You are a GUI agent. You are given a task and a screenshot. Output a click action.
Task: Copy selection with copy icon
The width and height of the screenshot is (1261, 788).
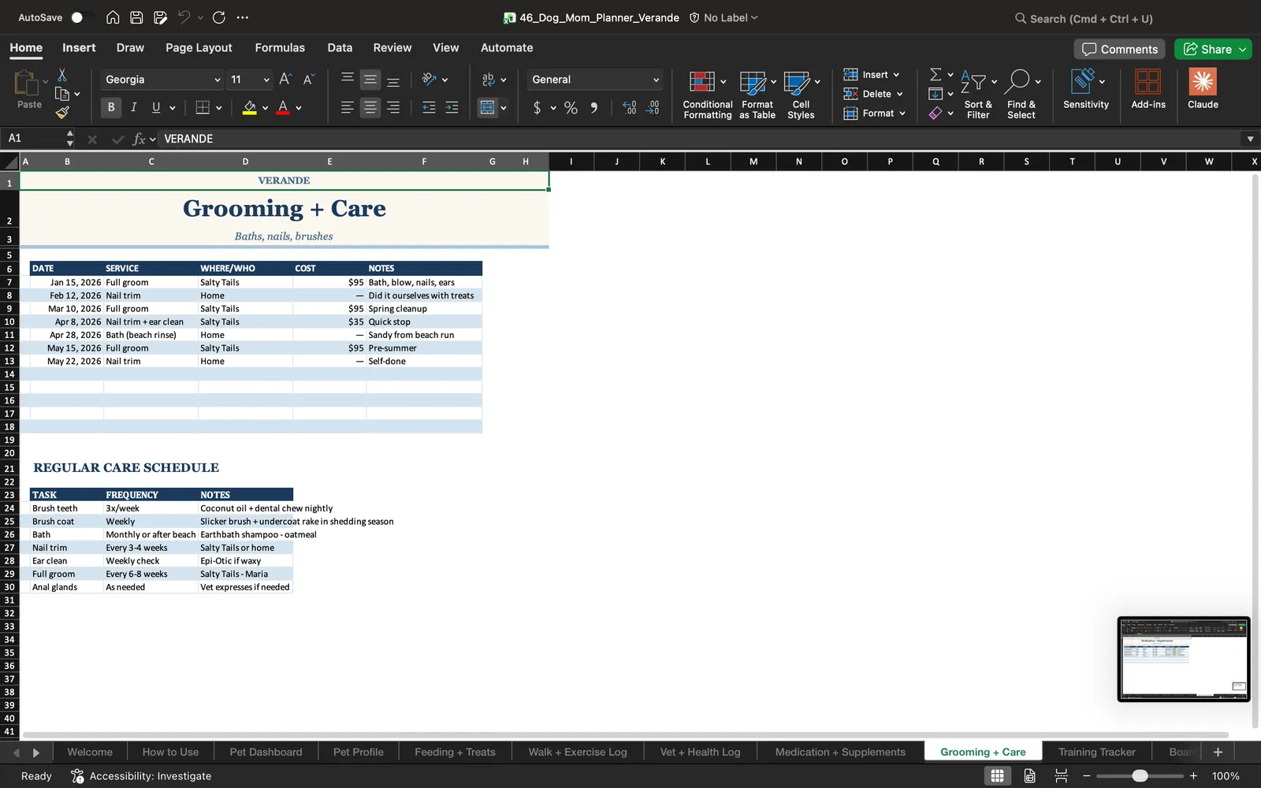point(61,94)
